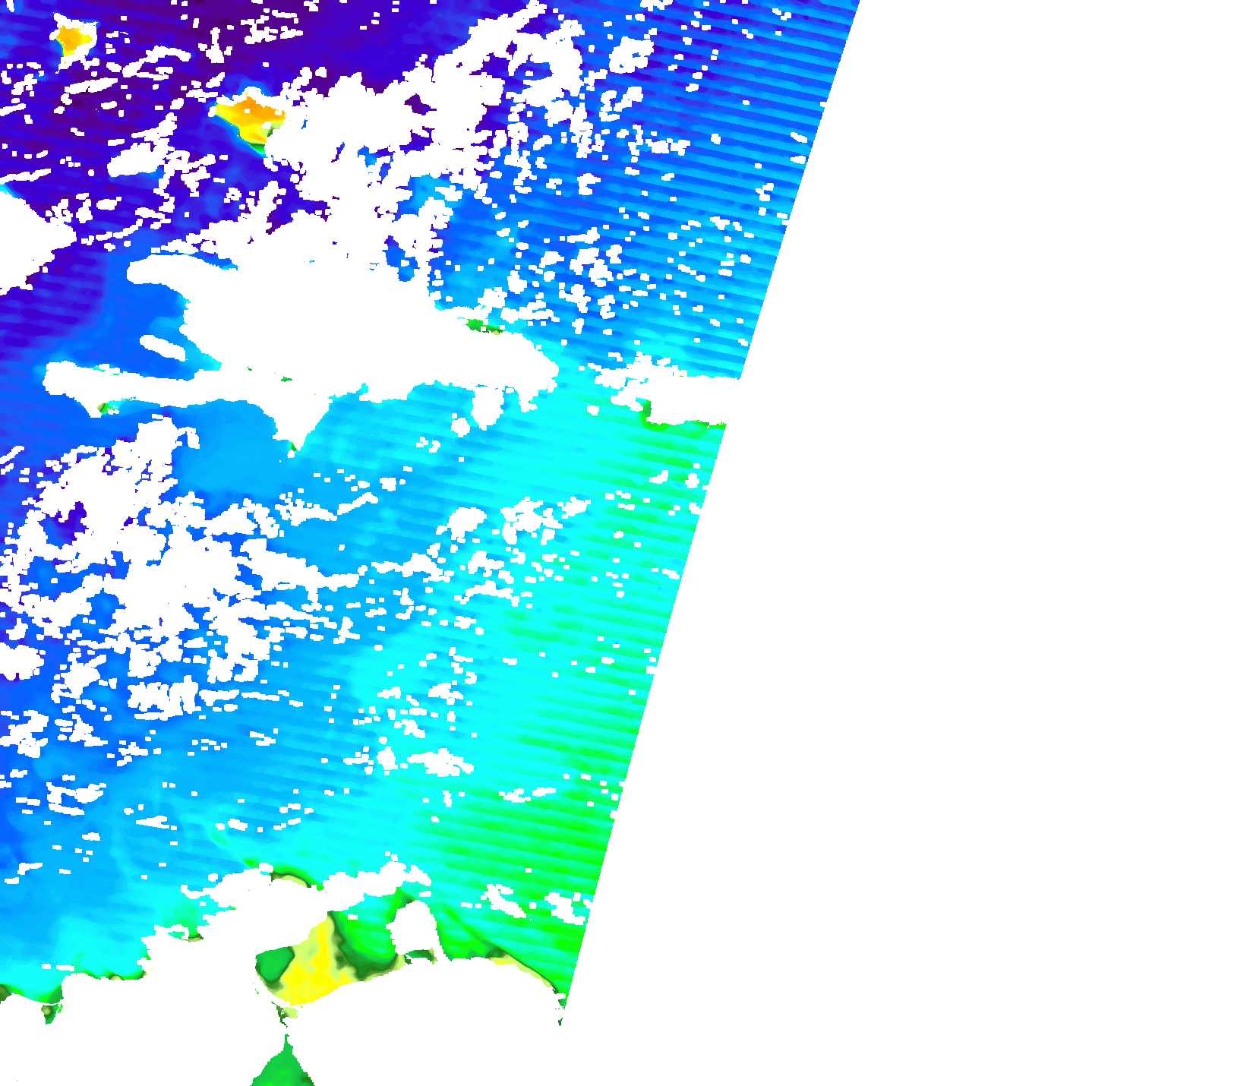Screen dimensions: 1253x1086
Task: Select the dark green patch left of the yellow region
Action: 271,964
